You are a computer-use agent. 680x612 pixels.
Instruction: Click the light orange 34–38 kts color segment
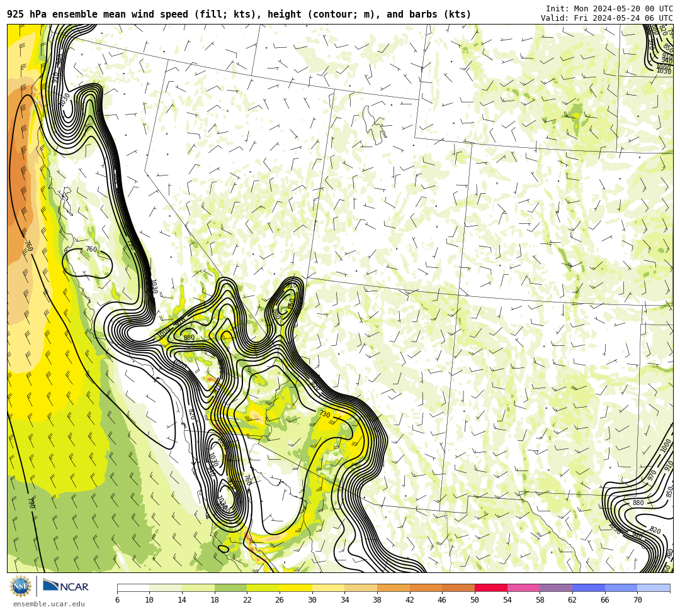361,587
